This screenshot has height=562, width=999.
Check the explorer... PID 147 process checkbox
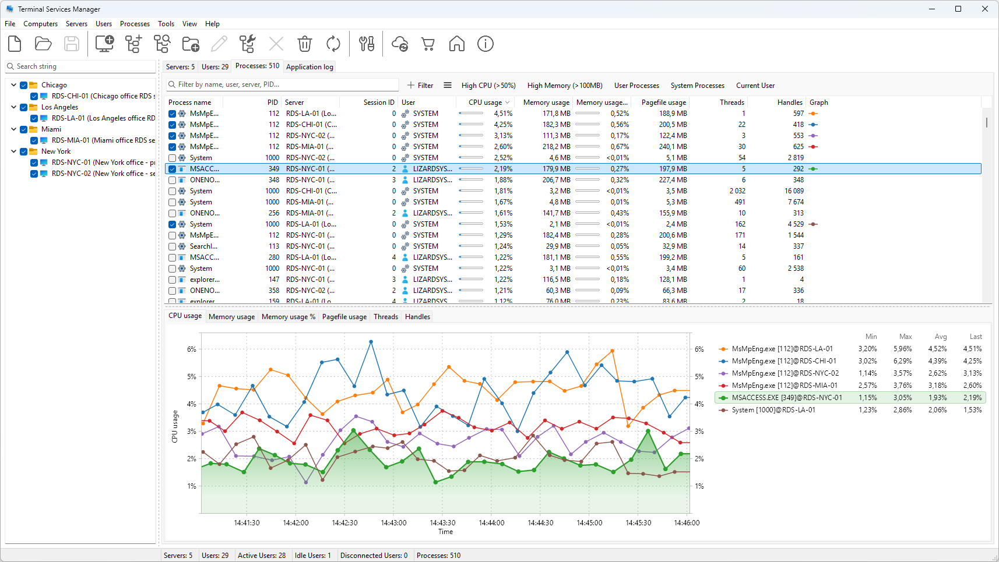(172, 280)
